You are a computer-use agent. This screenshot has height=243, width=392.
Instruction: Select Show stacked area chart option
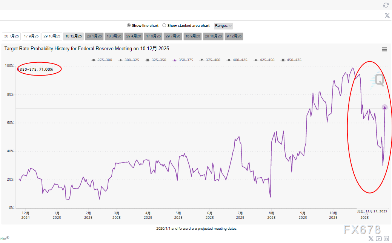point(164,26)
